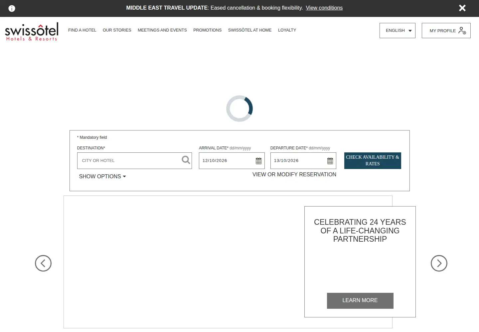479x332 pixels.
Task: Close the Middle East travel update banner
Action: (462, 8)
